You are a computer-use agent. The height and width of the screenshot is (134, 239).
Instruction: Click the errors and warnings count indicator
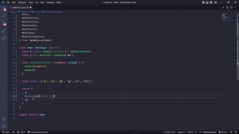click(x=21, y=132)
